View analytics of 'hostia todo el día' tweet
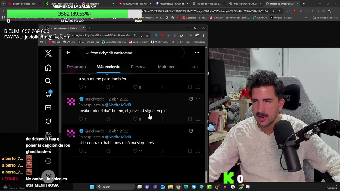 point(163,119)
